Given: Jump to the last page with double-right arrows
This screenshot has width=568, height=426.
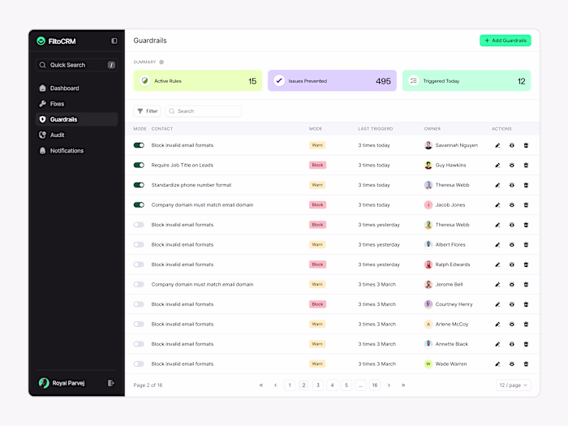Looking at the screenshot, I should pos(403,385).
